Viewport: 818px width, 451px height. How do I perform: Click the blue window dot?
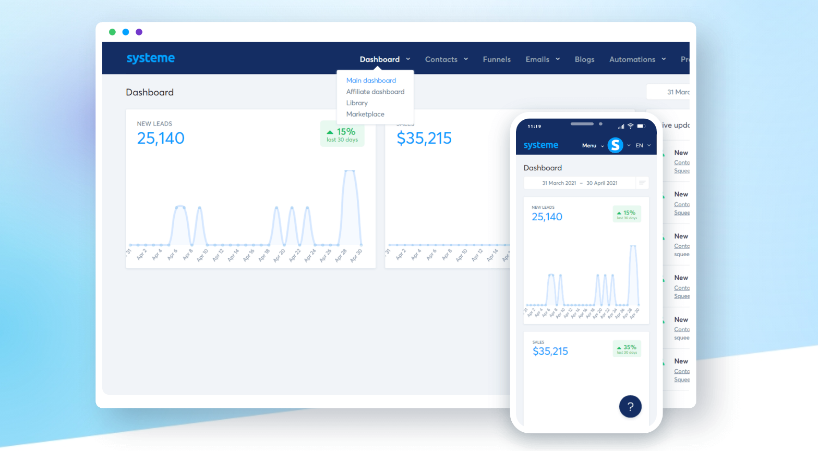126,32
